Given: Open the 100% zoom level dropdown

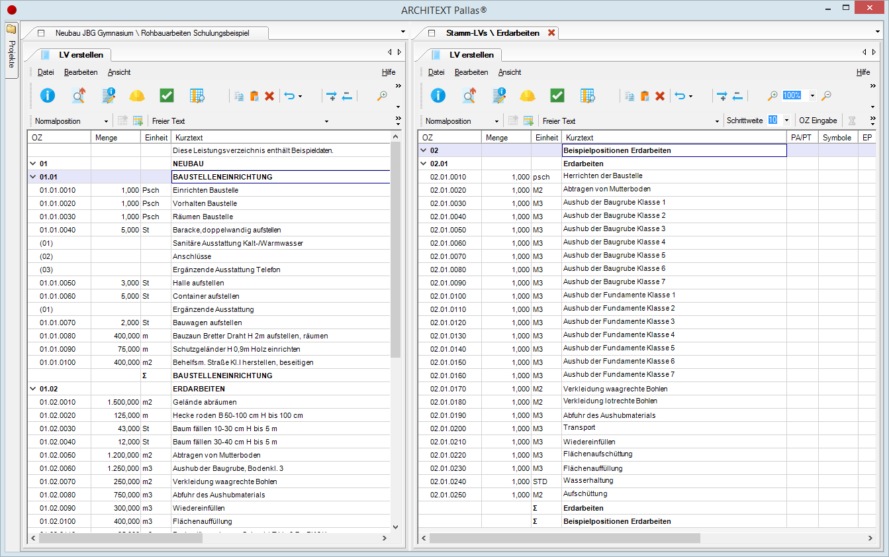Looking at the screenshot, I should 812,96.
